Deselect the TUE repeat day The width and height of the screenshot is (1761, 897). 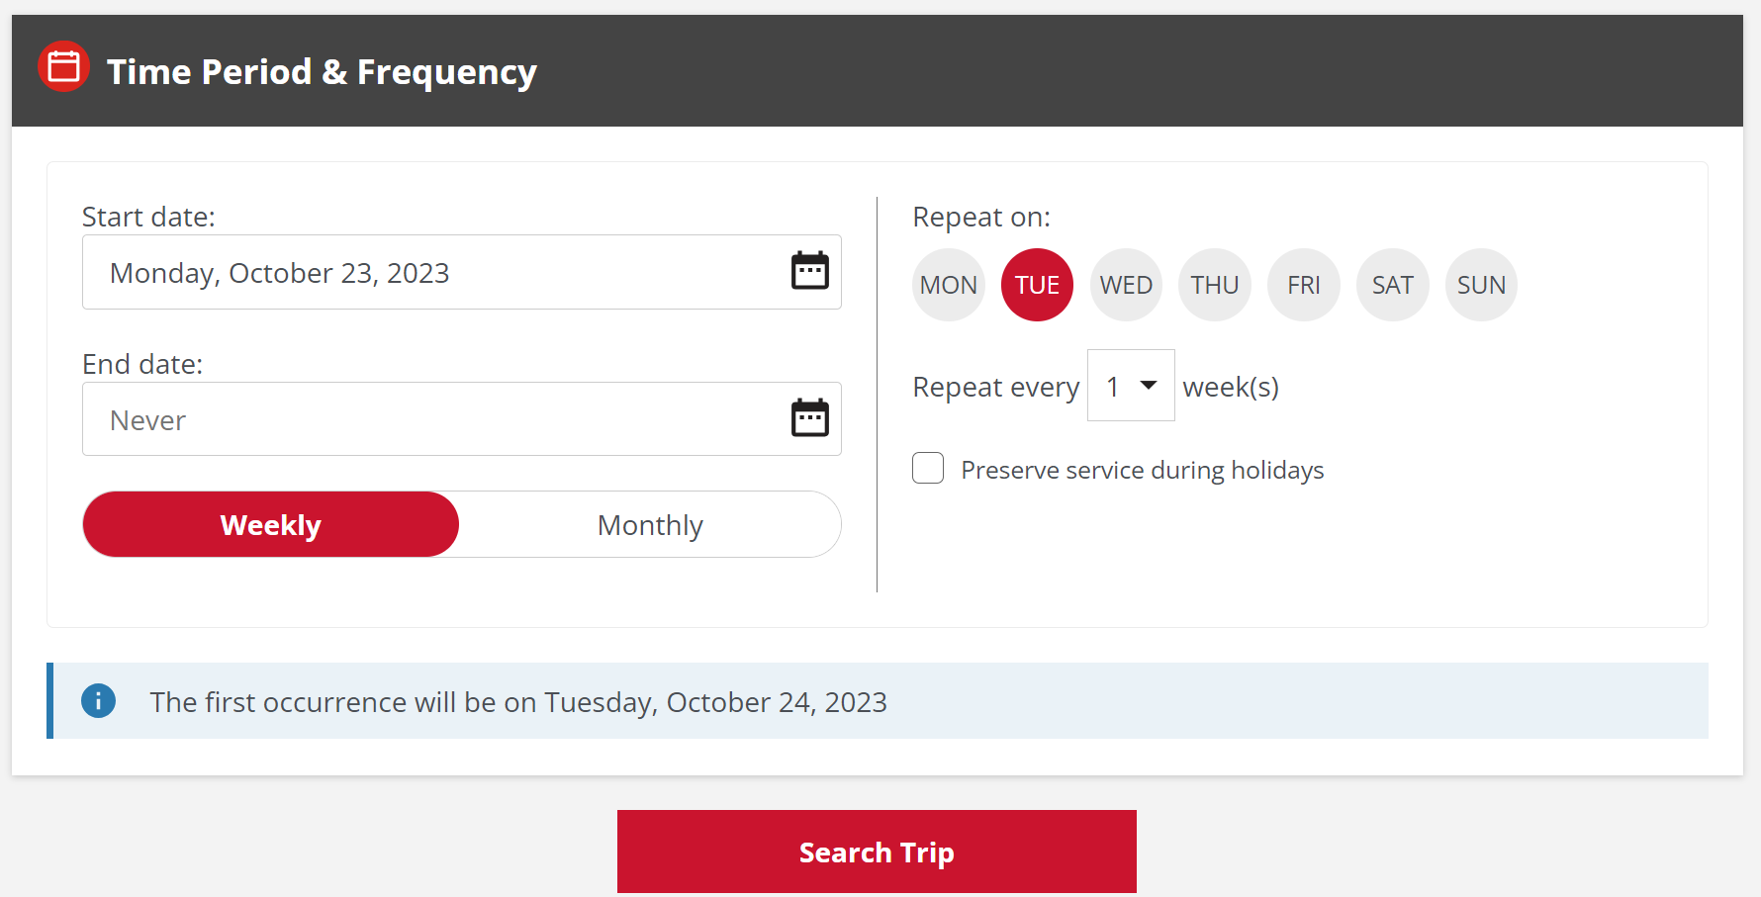click(1037, 285)
